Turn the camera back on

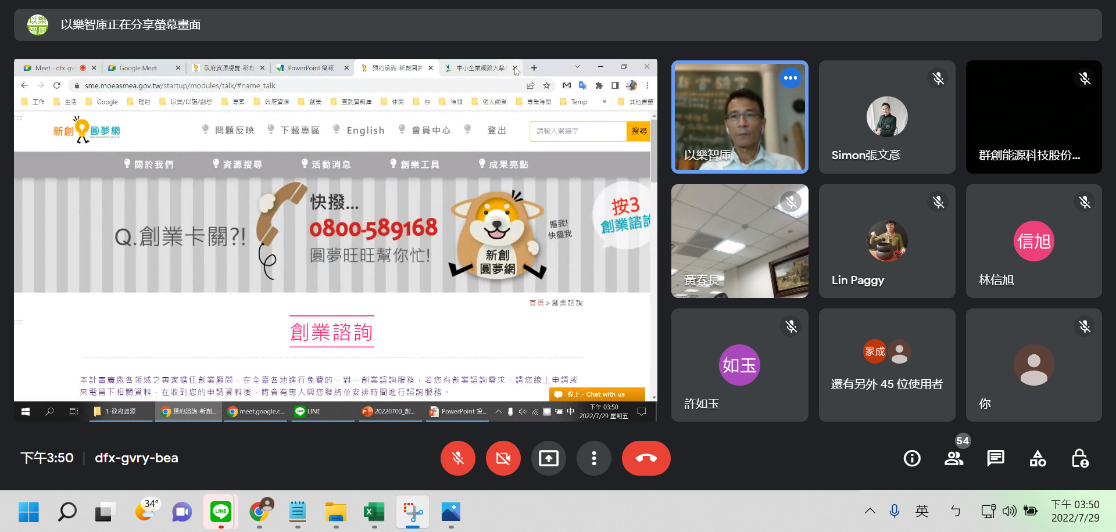503,458
